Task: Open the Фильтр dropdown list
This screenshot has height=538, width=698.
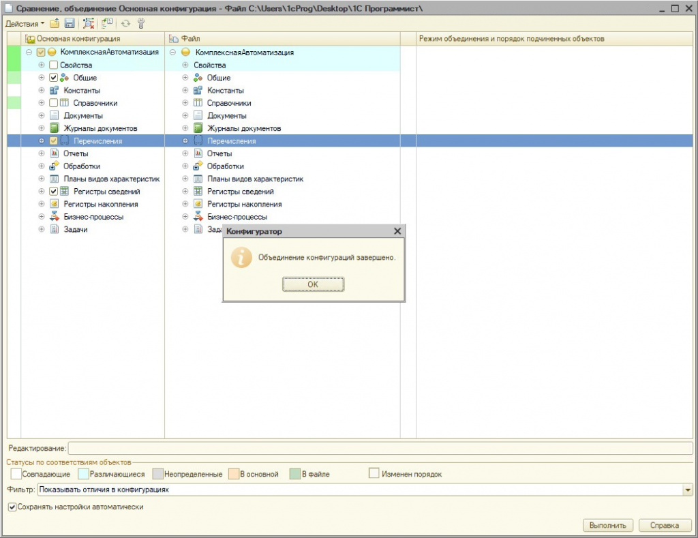Action: tap(687, 490)
